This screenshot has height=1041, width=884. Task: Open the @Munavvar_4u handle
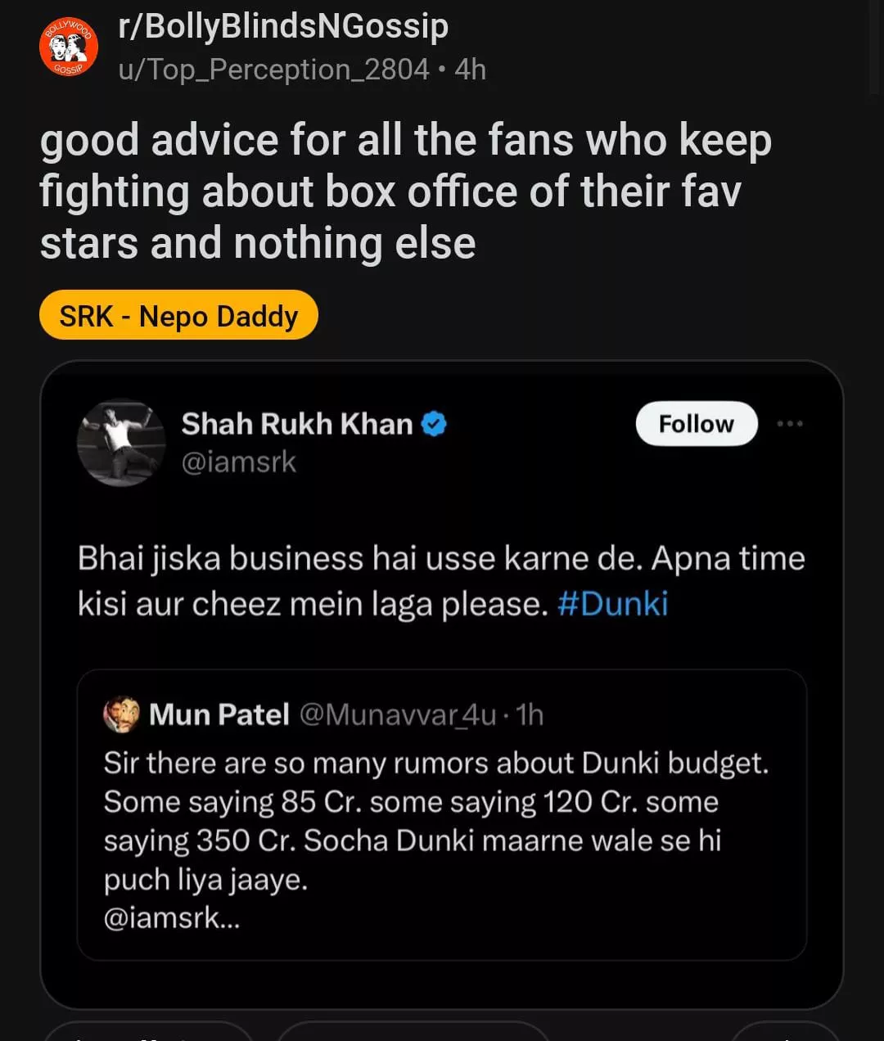(398, 714)
